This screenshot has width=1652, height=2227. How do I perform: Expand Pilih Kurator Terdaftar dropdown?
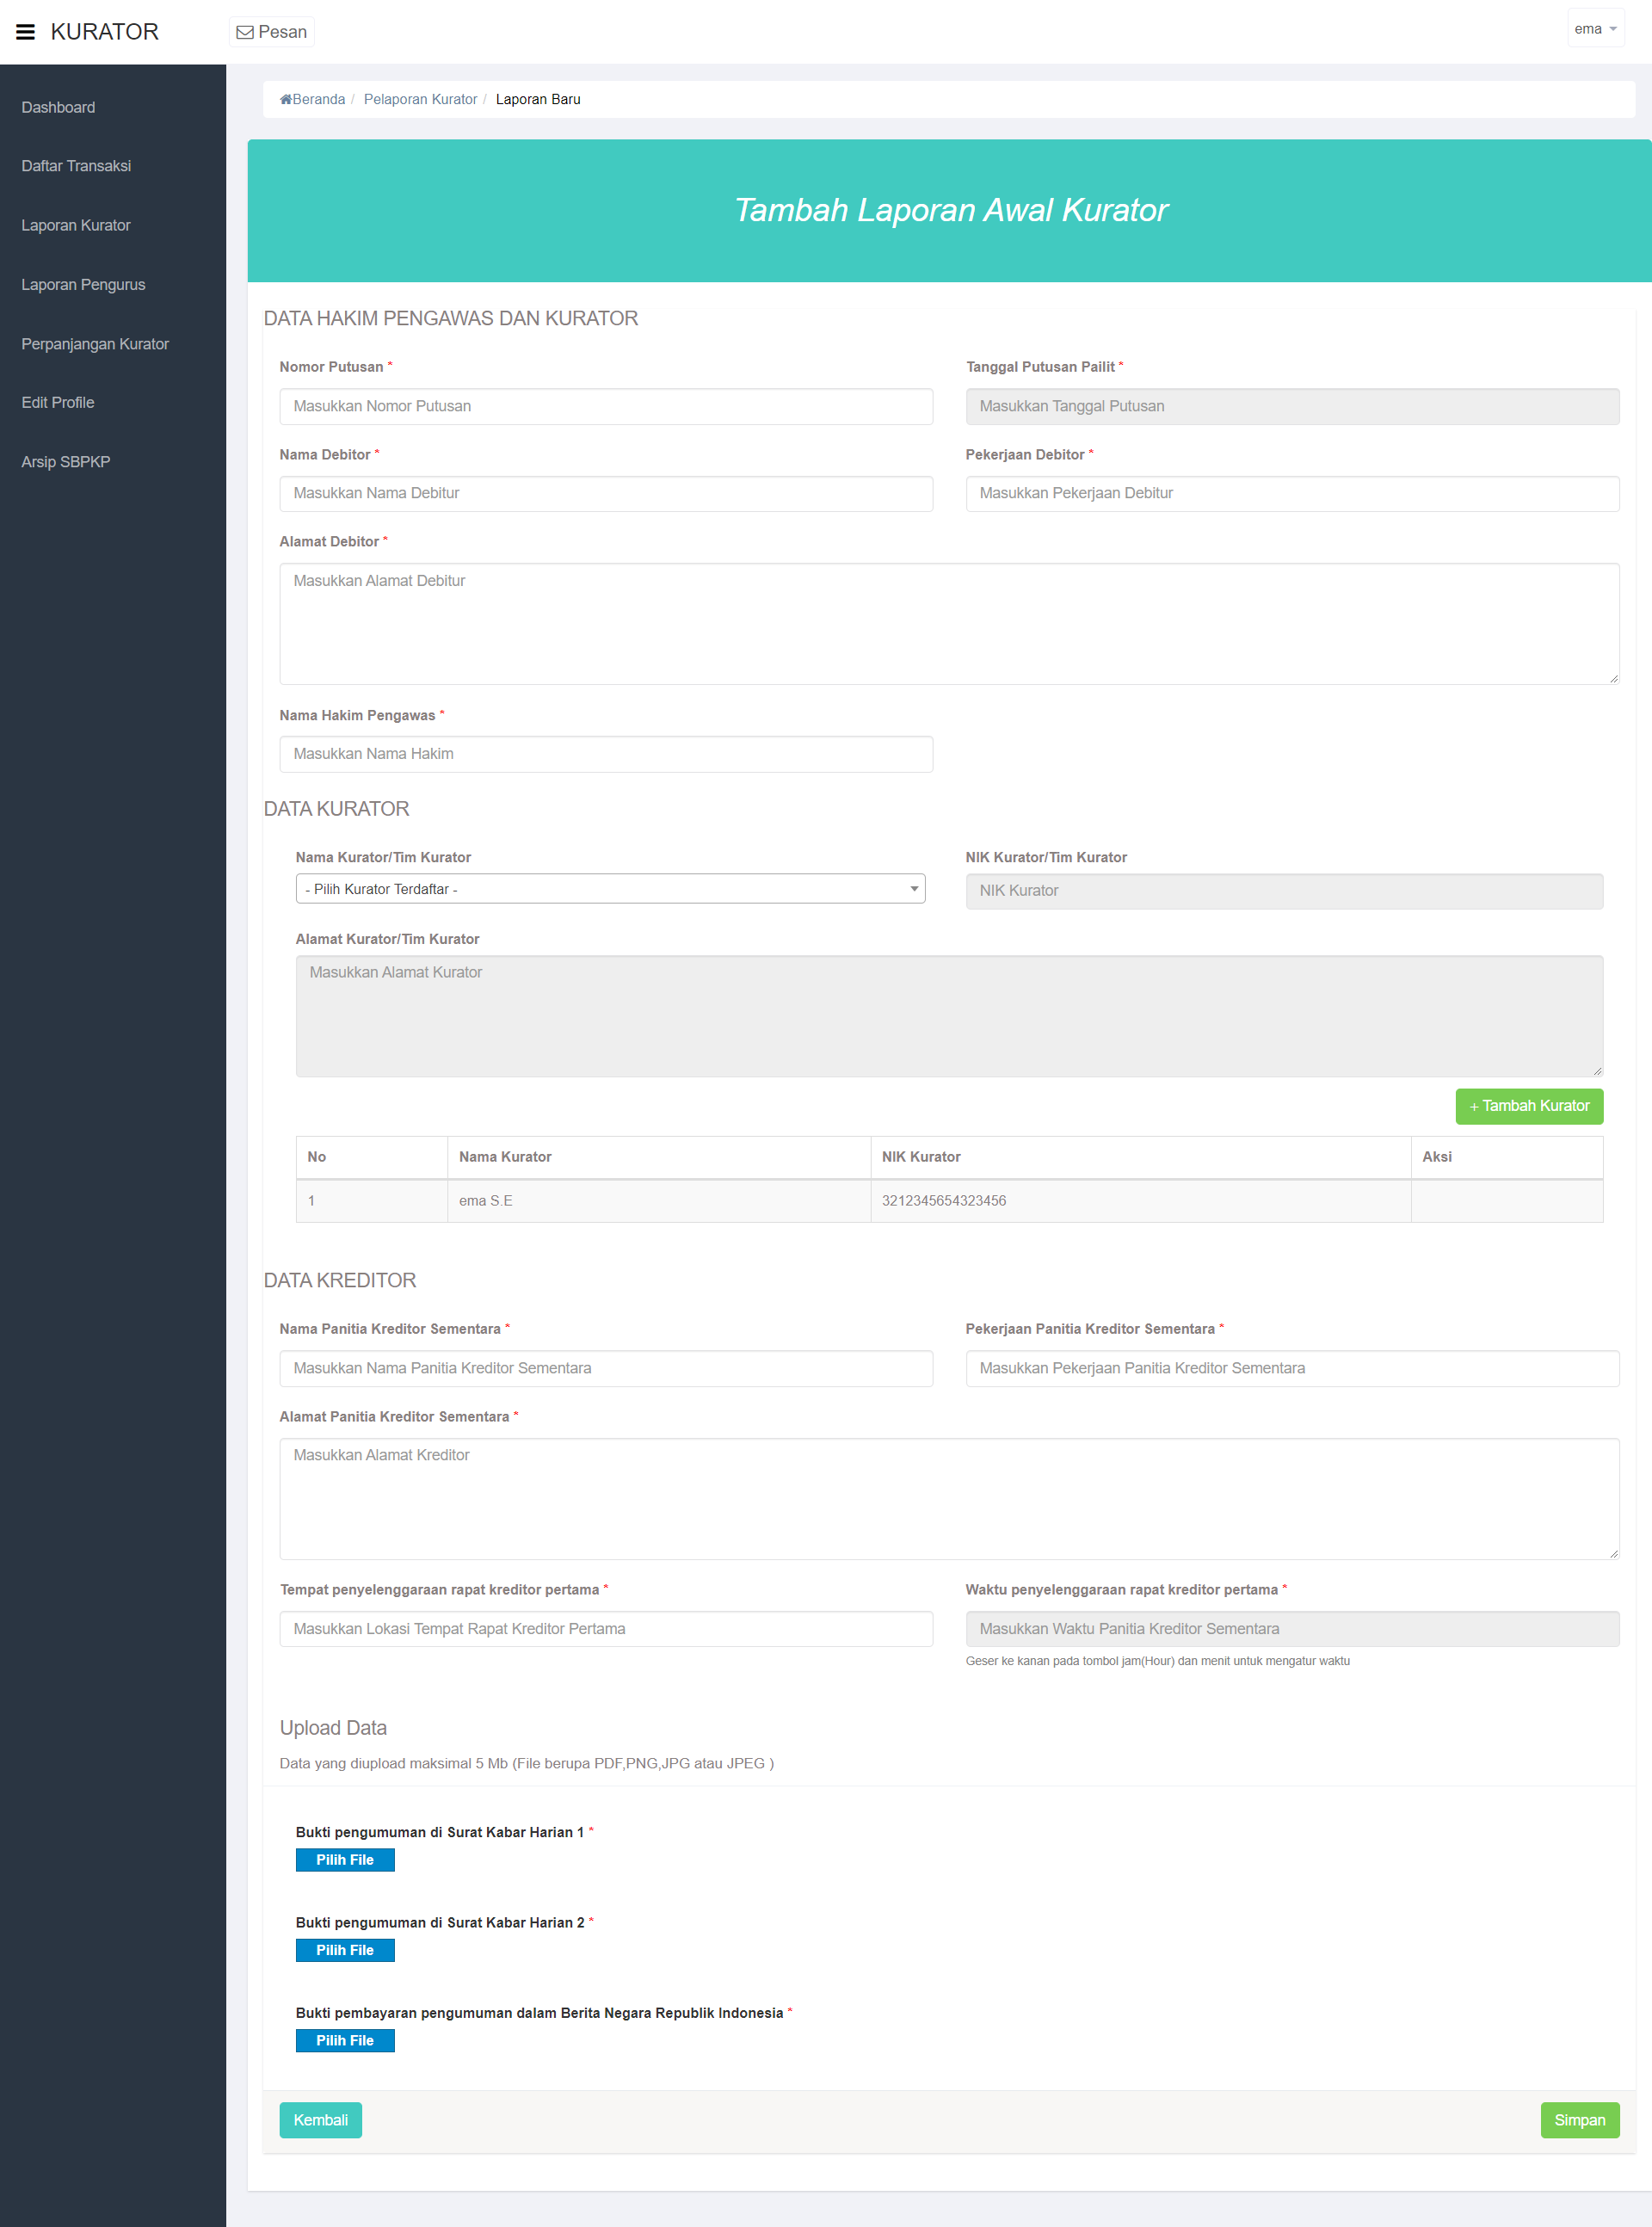(609, 889)
